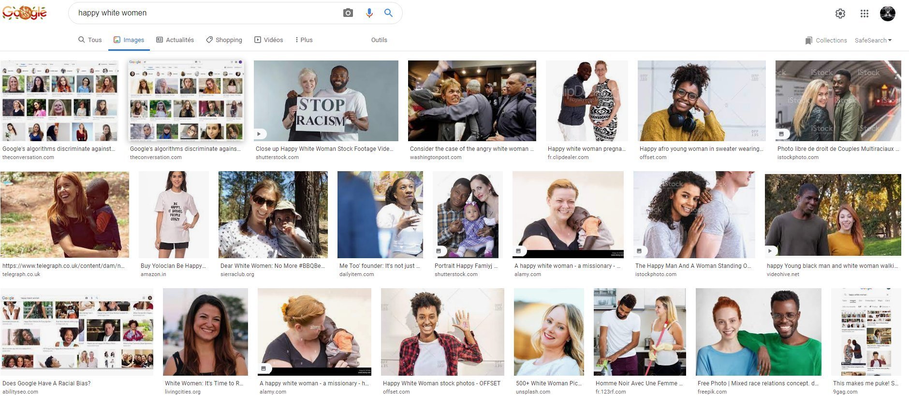Switch to the Tous tab
This screenshot has height=396, width=909.
tap(90, 40)
